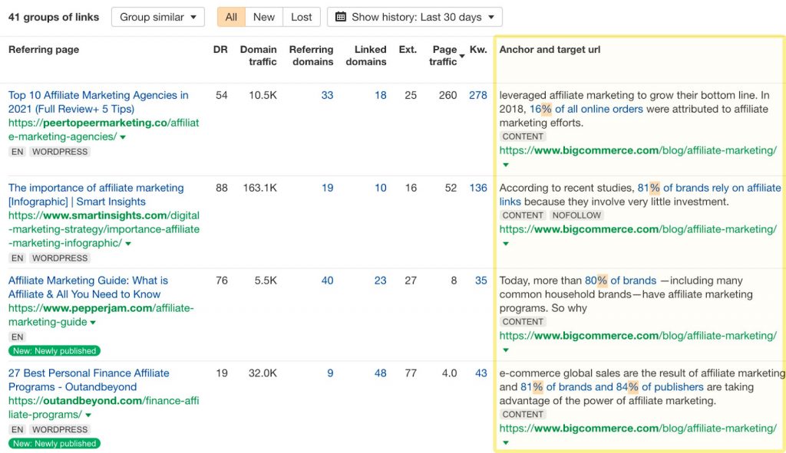The height and width of the screenshot is (453, 786).
Task: Expand the smartinsights.com URL caret
Action: 128,244
